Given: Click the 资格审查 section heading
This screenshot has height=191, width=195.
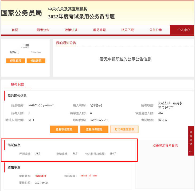Looking at the screenshot, I should click(x=14, y=167).
